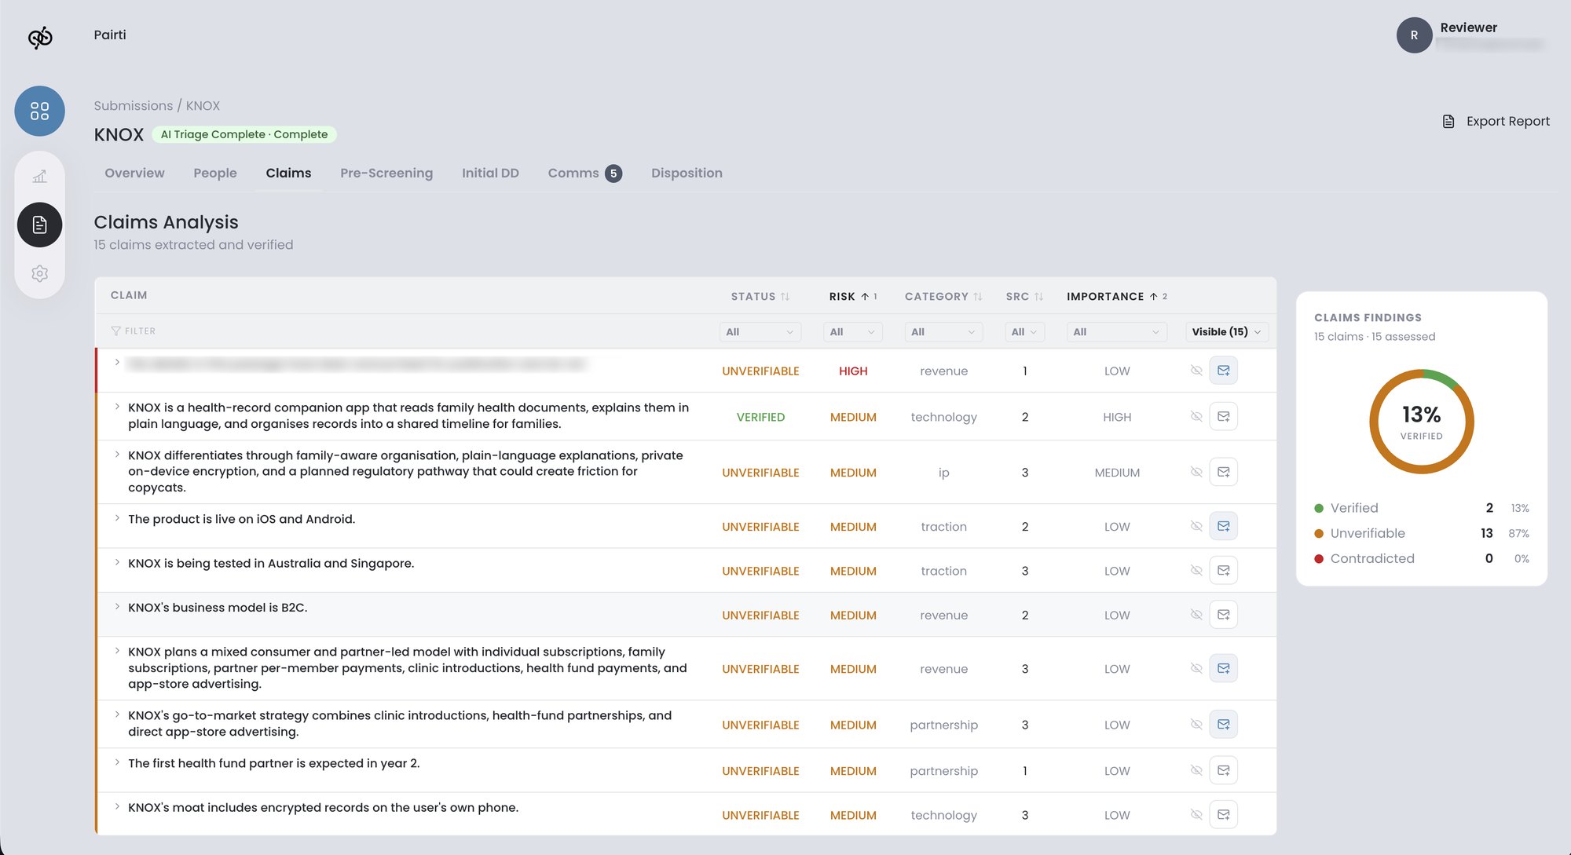
Task: Click the filter funnel icon
Action: (115, 331)
